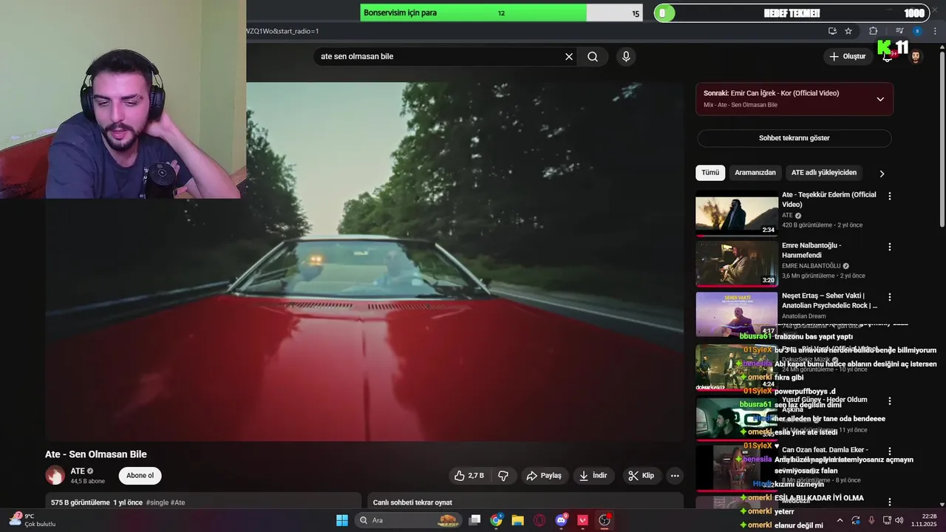Open the Windows Start menu
Viewport: 946px width, 532px height.
[342, 520]
